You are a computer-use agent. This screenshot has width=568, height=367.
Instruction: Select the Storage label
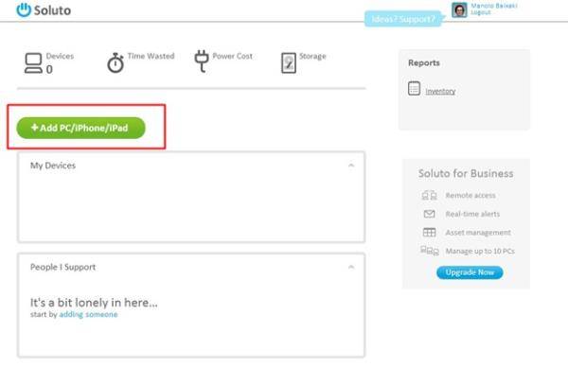[x=312, y=56]
